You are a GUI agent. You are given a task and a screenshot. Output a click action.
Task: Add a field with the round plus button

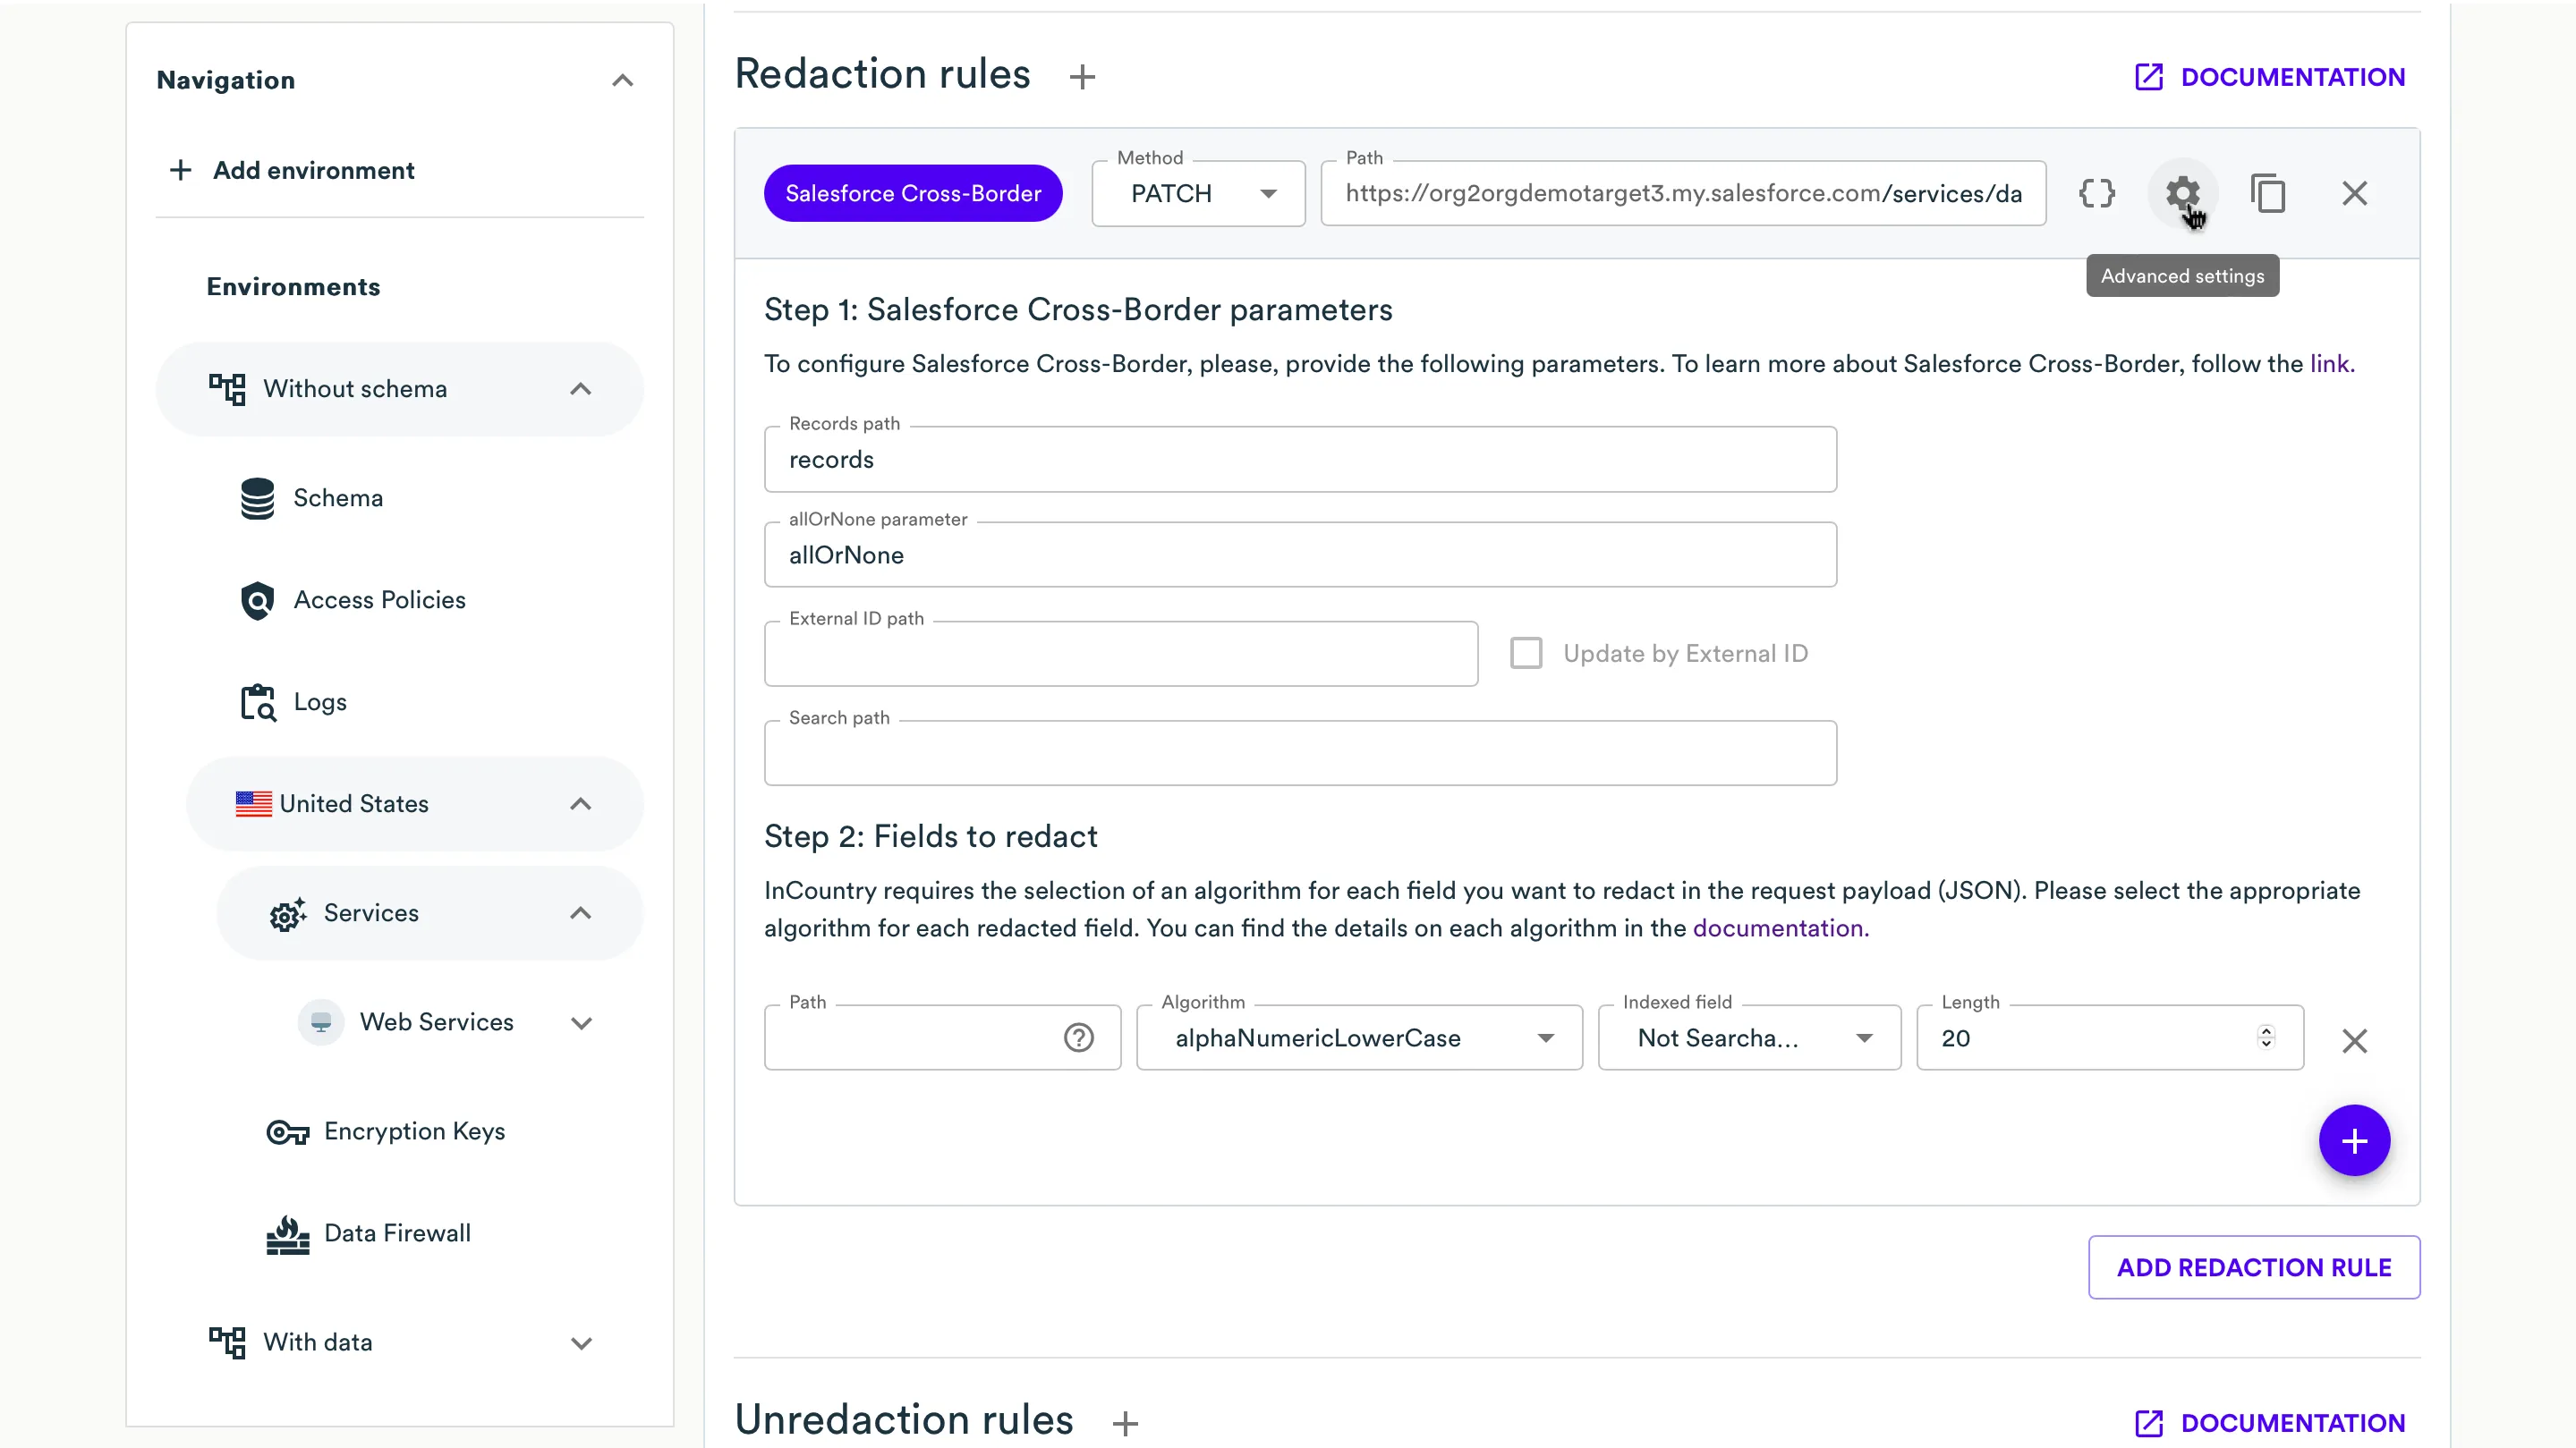click(x=2354, y=1140)
